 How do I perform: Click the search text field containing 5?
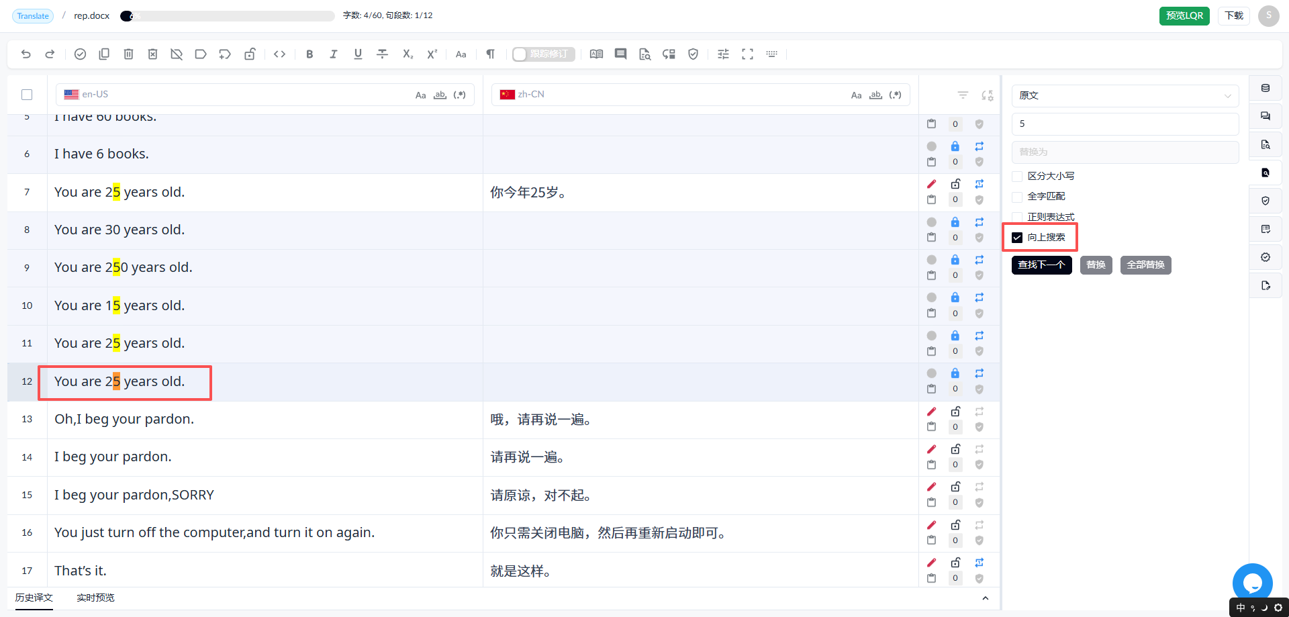point(1125,124)
